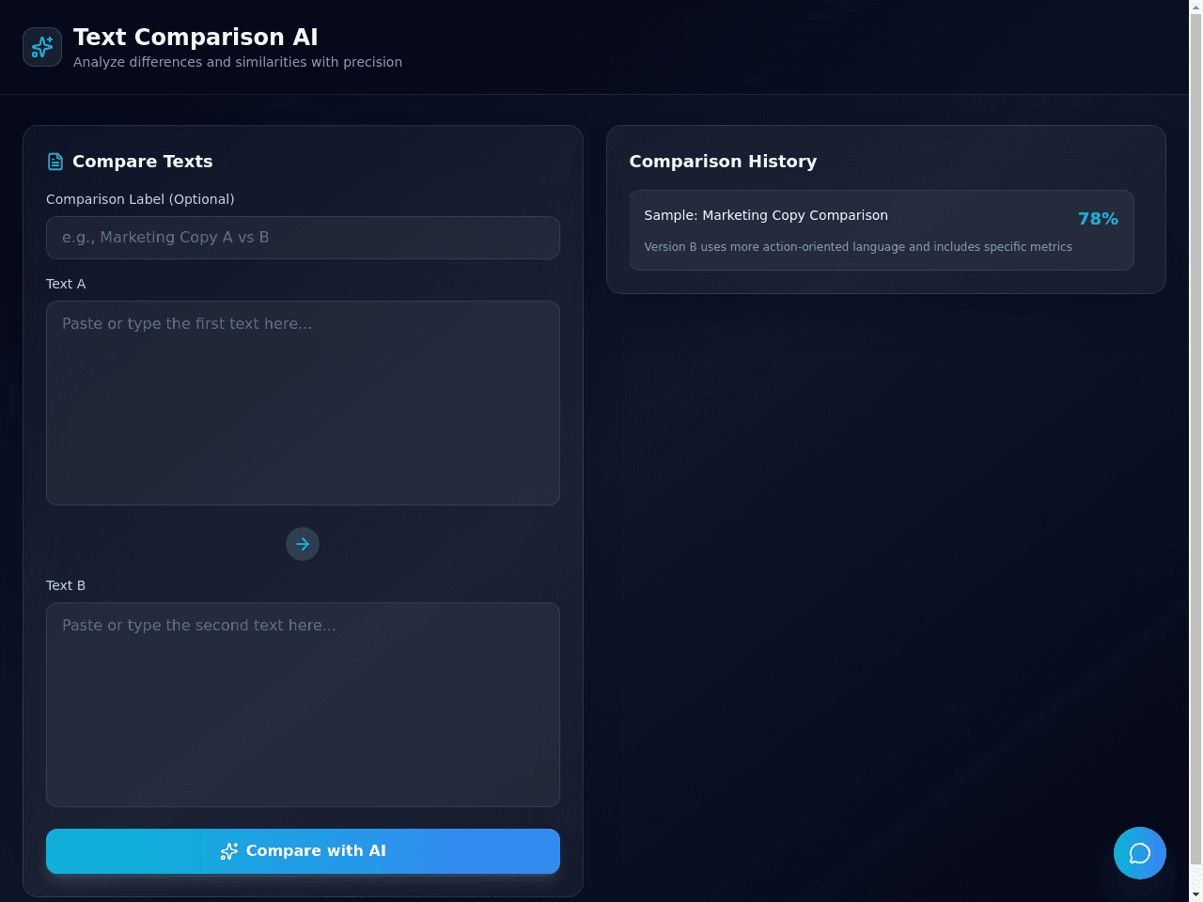The image size is (1203, 902).
Task: Click the scrollbar down arrow
Action: click(1195, 894)
